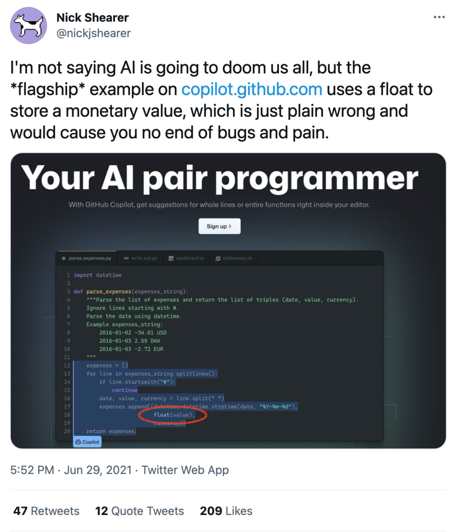
Task: Open the Twitter Web App source link
Action: click(x=185, y=470)
